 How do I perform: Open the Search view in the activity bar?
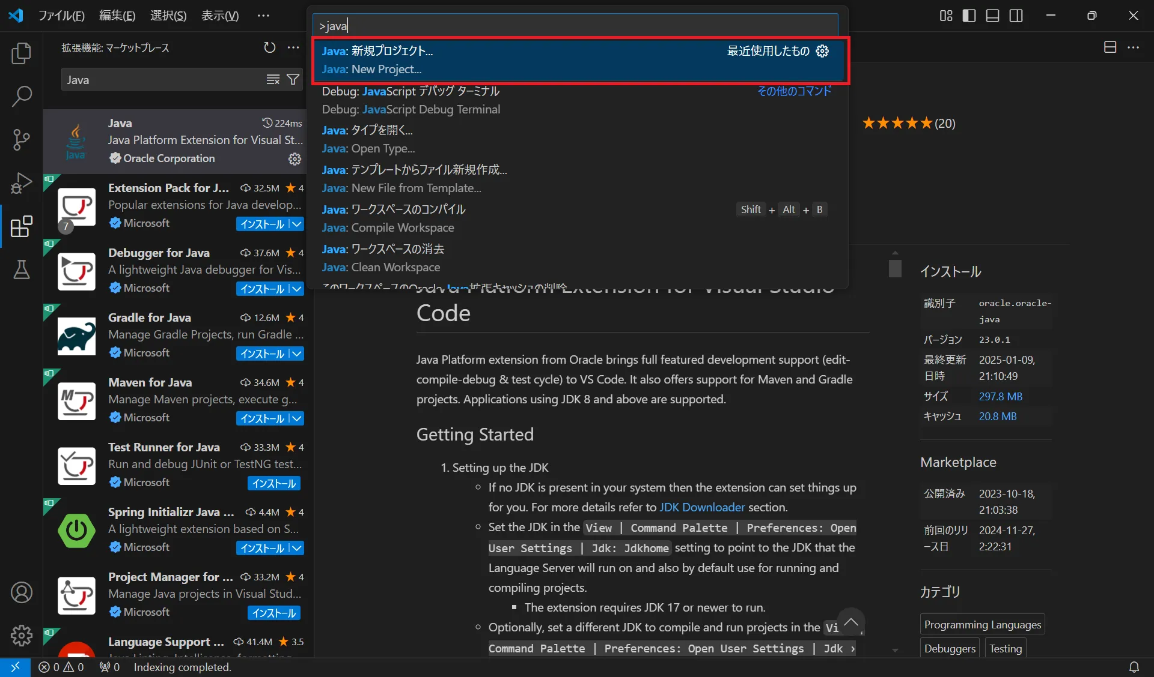(x=22, y=96)
